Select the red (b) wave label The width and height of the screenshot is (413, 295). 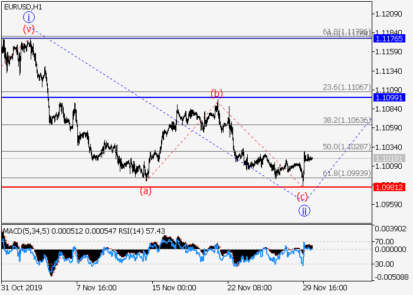click(x=217, y=93)
